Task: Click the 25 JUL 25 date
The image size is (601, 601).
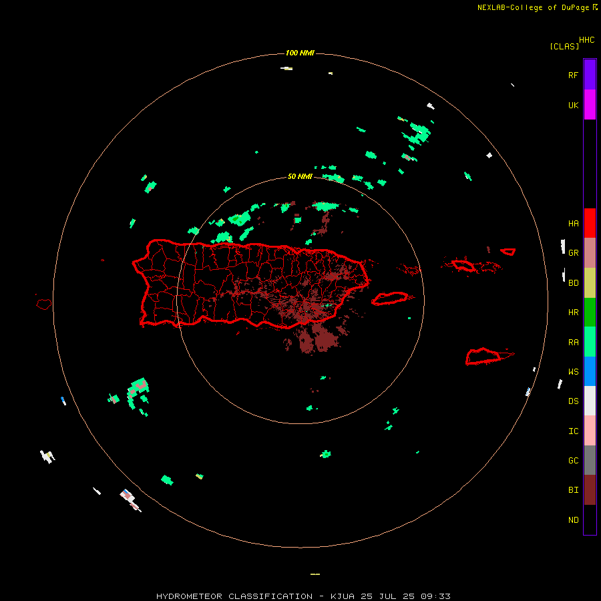Action: 387,596
